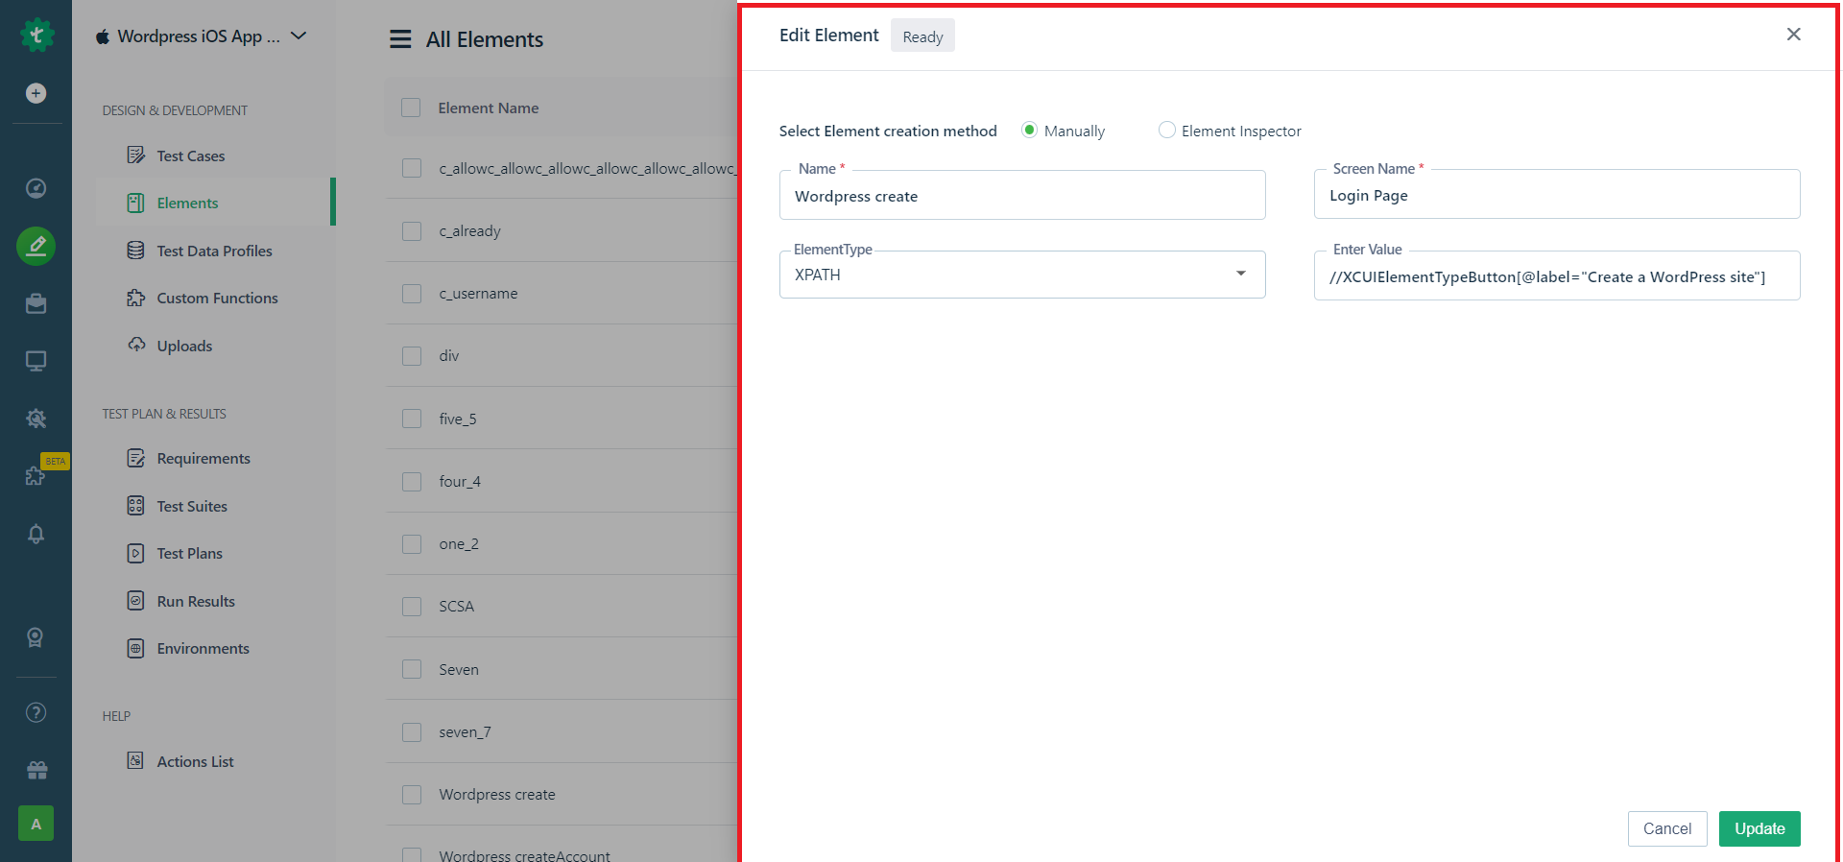1843x862 pixels.
Task: Open Test Data Profiles
Action: 214,251
